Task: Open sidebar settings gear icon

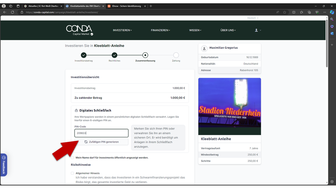Action: pos(332,182)
